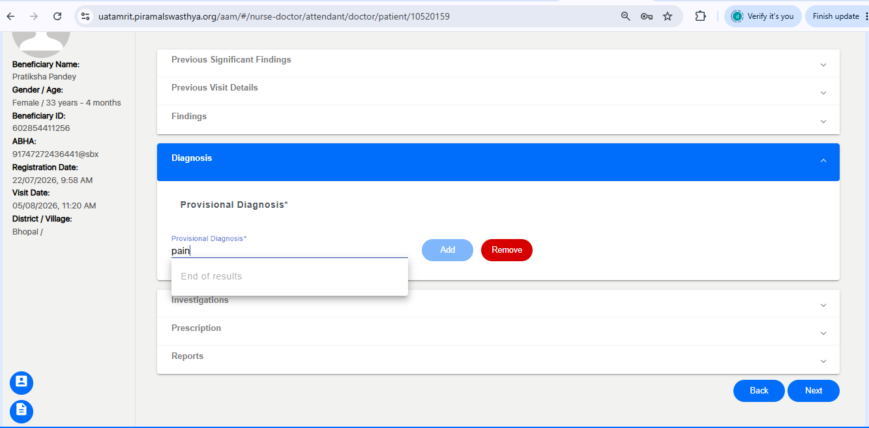Image resolution: width=869 pixels, height=428 pixels.
Task: Bookmark this page with the star
Action: coord(668,16)
